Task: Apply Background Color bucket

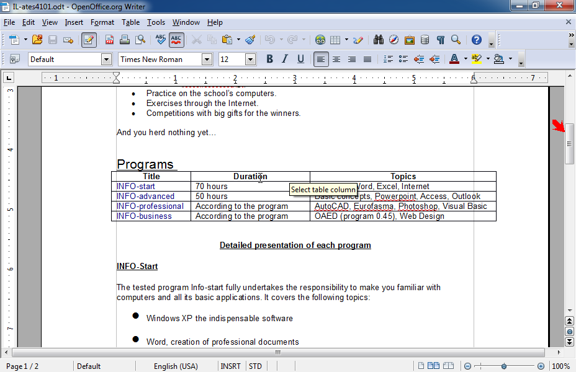Action: tap(499, 59)
